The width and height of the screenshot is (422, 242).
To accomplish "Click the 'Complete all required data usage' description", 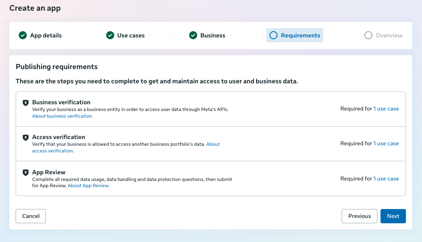I will (132, 182).
